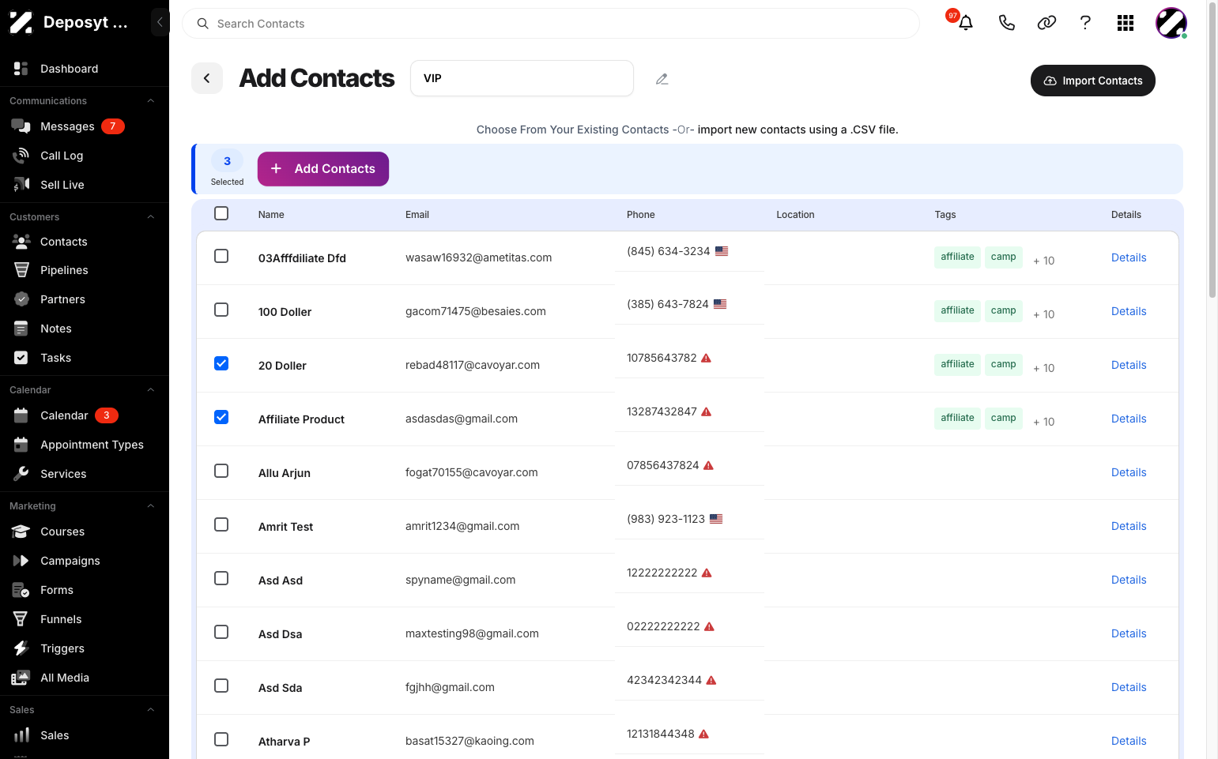Go back using the arrow beside Add Contacts
This screenshot has width=1218, height=759.
[207, 78]
